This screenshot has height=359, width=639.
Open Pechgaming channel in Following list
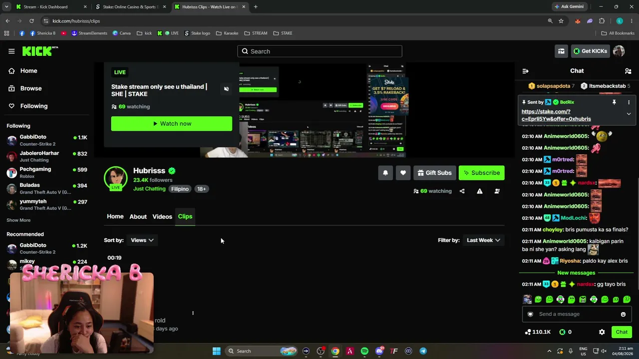point(47,173)
